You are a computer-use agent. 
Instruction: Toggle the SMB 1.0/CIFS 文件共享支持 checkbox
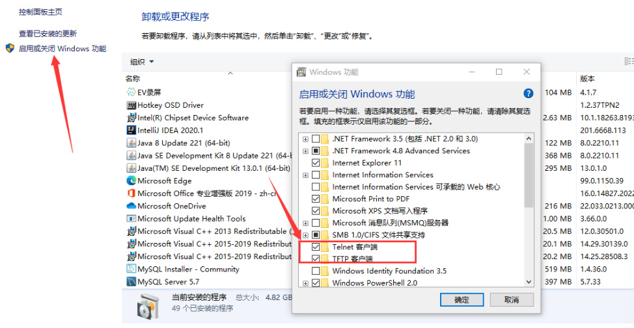tap(316, 235)
